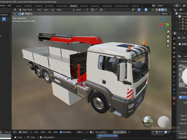Choose the invert selection mode icon
This screenshot has width=187, height=140.
(28, 14)
